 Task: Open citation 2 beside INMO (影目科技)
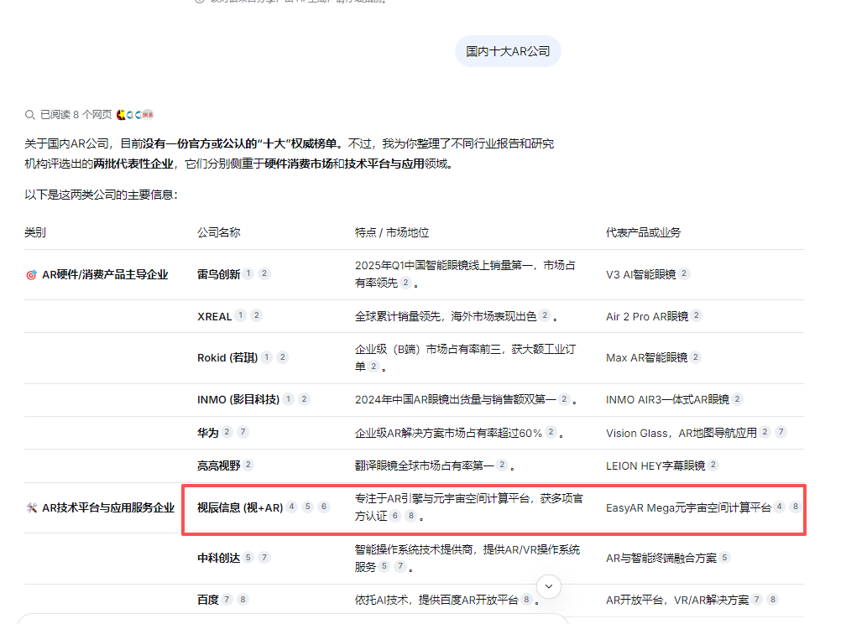pyautogui.click(x=304, y=398)
